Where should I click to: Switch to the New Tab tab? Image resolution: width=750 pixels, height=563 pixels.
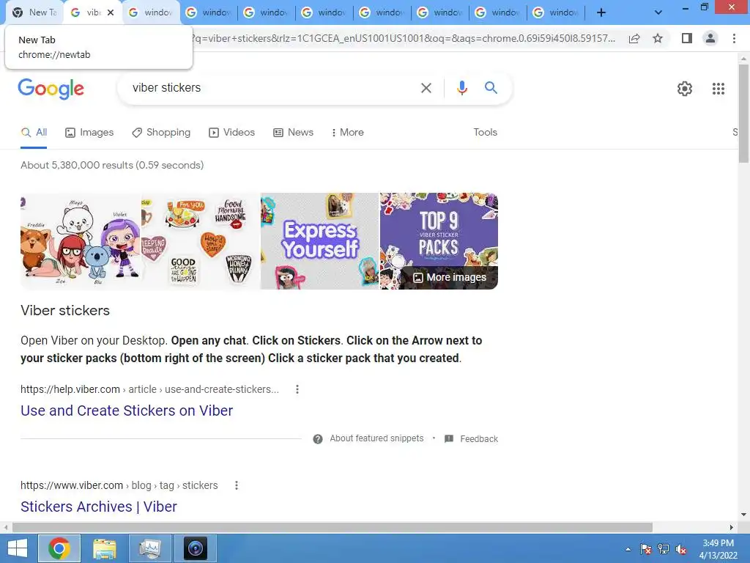tap(34, 12)
